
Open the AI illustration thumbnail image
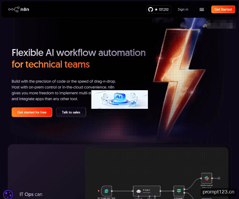point(119,99)
